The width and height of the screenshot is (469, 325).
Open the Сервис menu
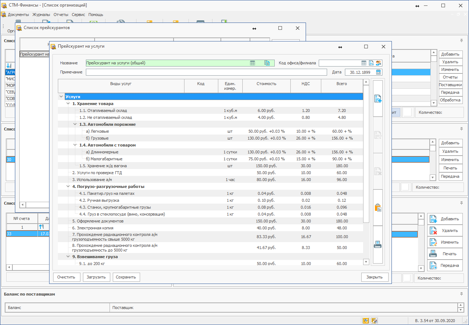click(78, 15)
